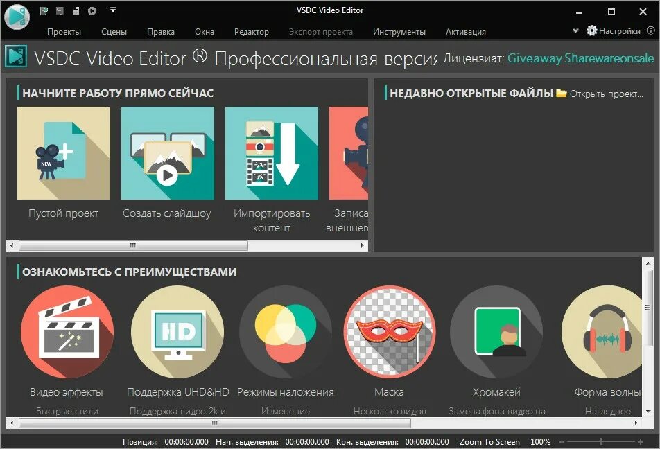The height and width of the screenshot is (449, 660).
Task: Open the Экспорт проекта tab
Action: point(321,32)
